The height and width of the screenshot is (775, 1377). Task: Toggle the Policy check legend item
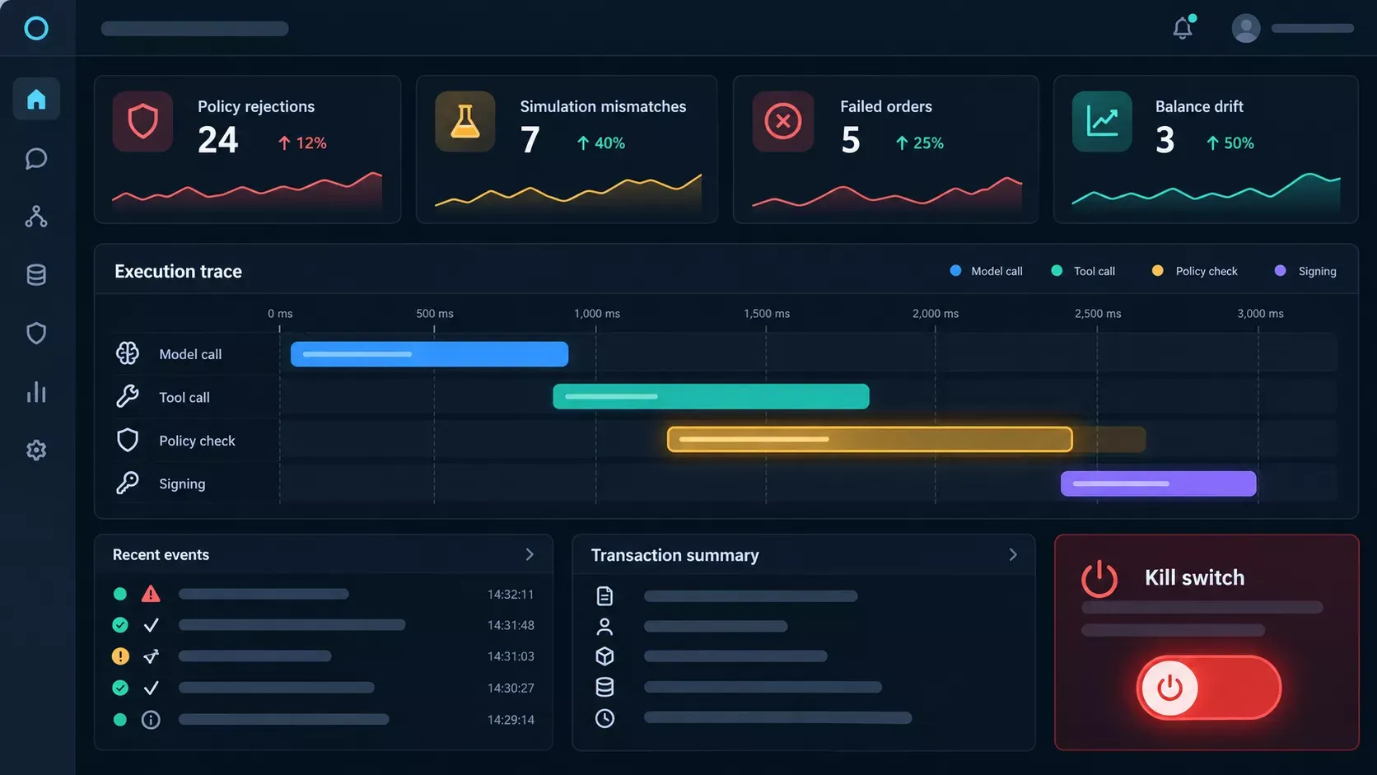pos(1195,271)
